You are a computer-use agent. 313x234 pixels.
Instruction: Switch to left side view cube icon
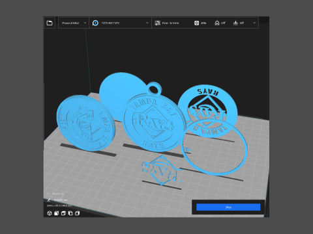pyautogui.click(x=70, y=213)
